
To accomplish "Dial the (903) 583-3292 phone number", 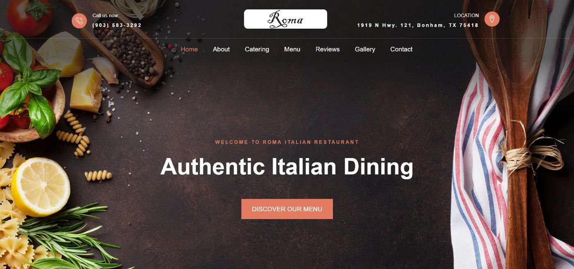I will click(117, 25).
